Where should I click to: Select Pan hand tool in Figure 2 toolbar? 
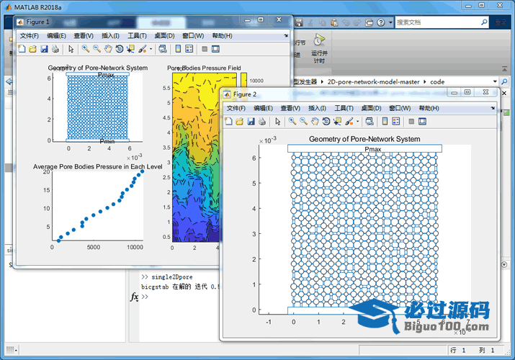(315, 122)
